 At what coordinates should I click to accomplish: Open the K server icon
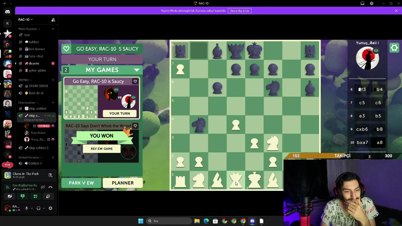(8, 24)
